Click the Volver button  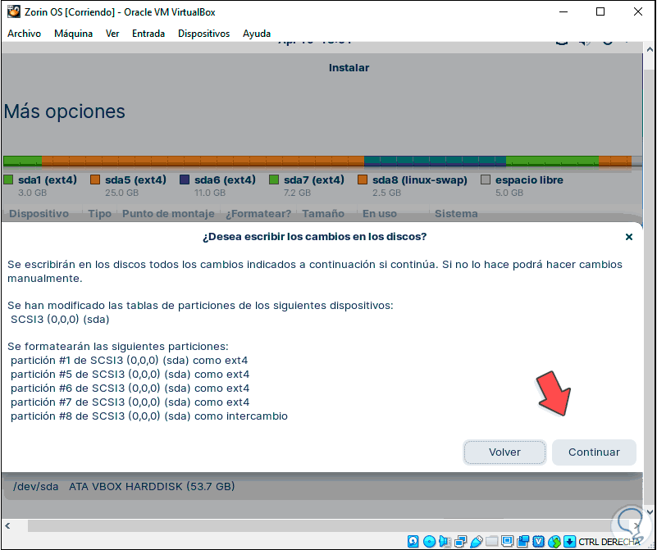point(504,452)
